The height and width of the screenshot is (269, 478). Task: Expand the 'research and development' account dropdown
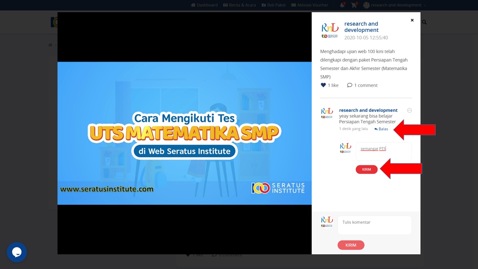tap(394, 5)
